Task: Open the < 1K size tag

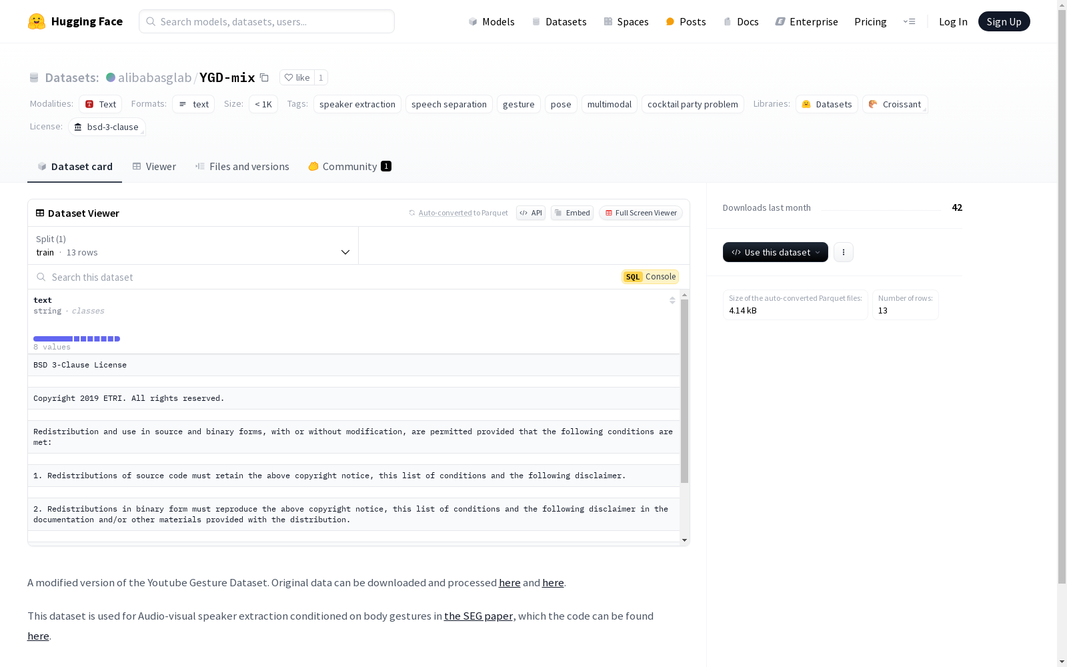Action: [x=263, y=104]
